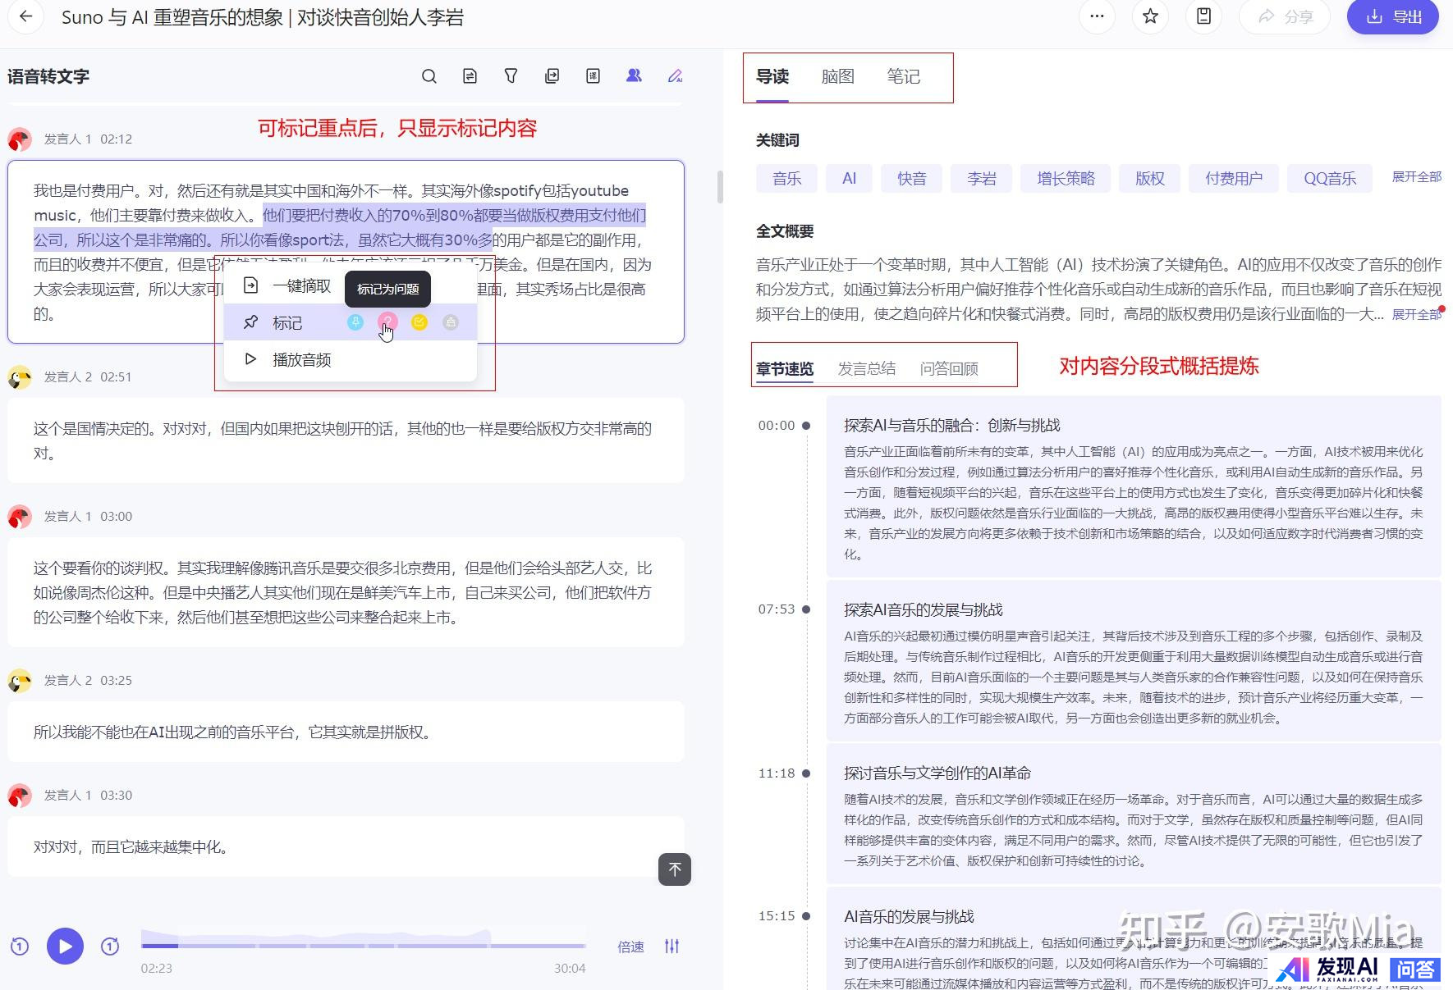Click the QQ音乐 keyword tag
The height and width of the screenshot is (990, 1453).
1330,179
